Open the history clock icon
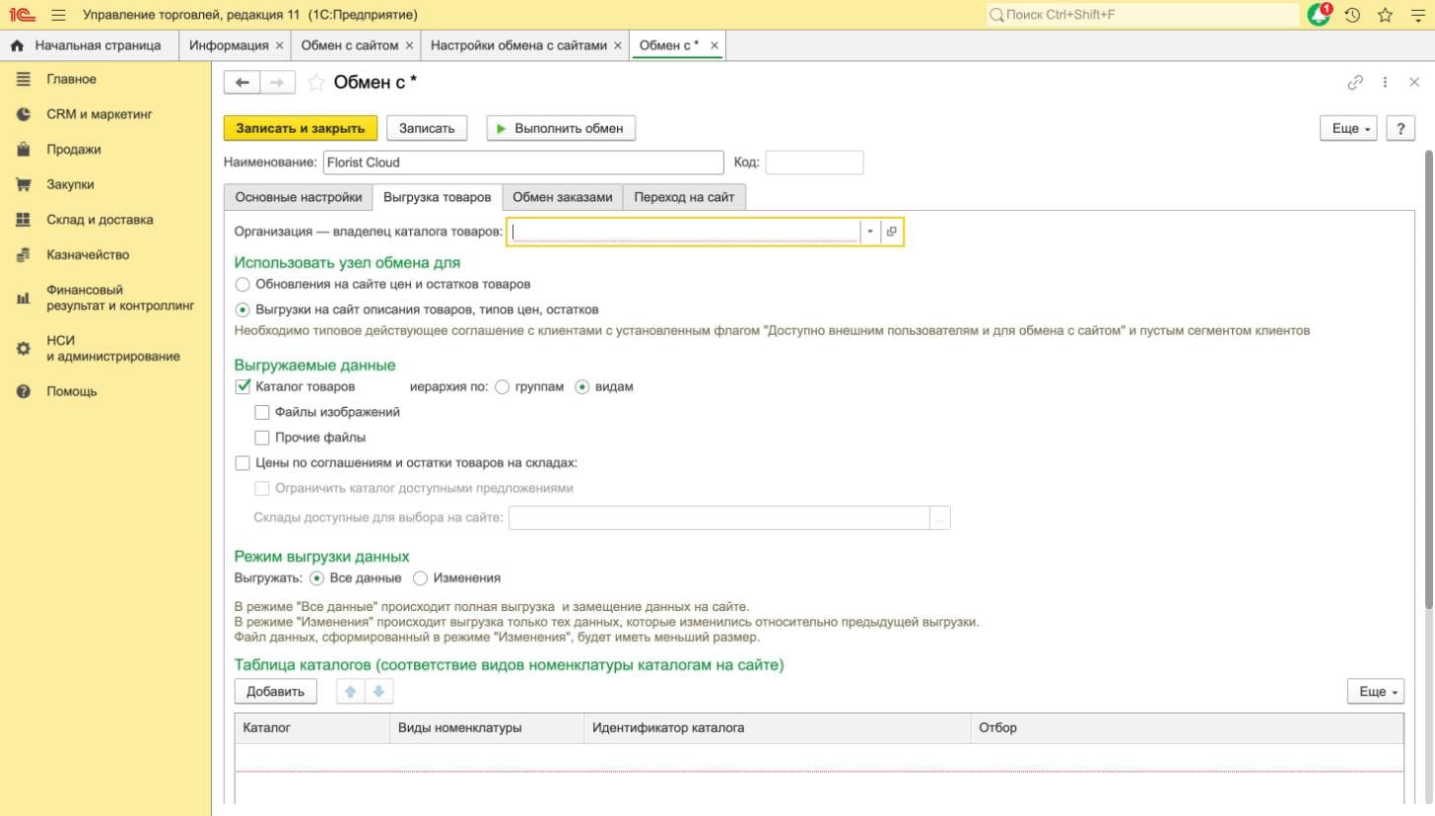Screen dimensions: 1435x816 [1352, 15]
